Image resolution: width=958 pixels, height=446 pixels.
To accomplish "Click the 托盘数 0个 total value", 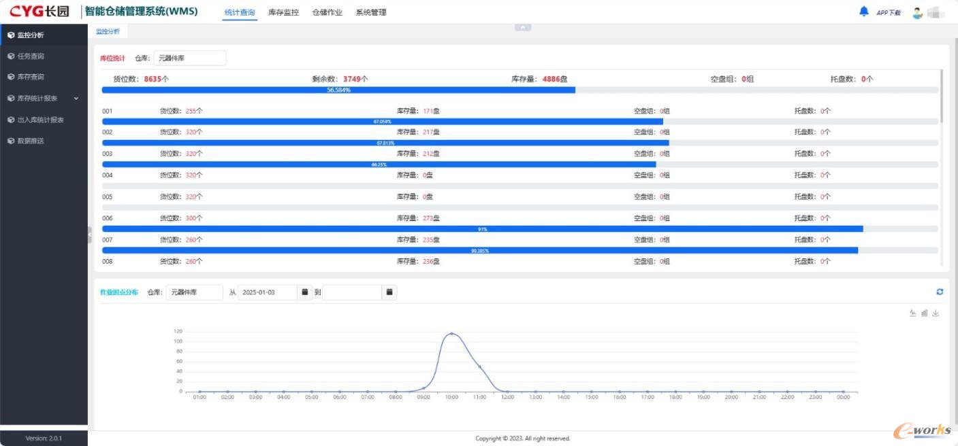I will (x=852, y=79).
